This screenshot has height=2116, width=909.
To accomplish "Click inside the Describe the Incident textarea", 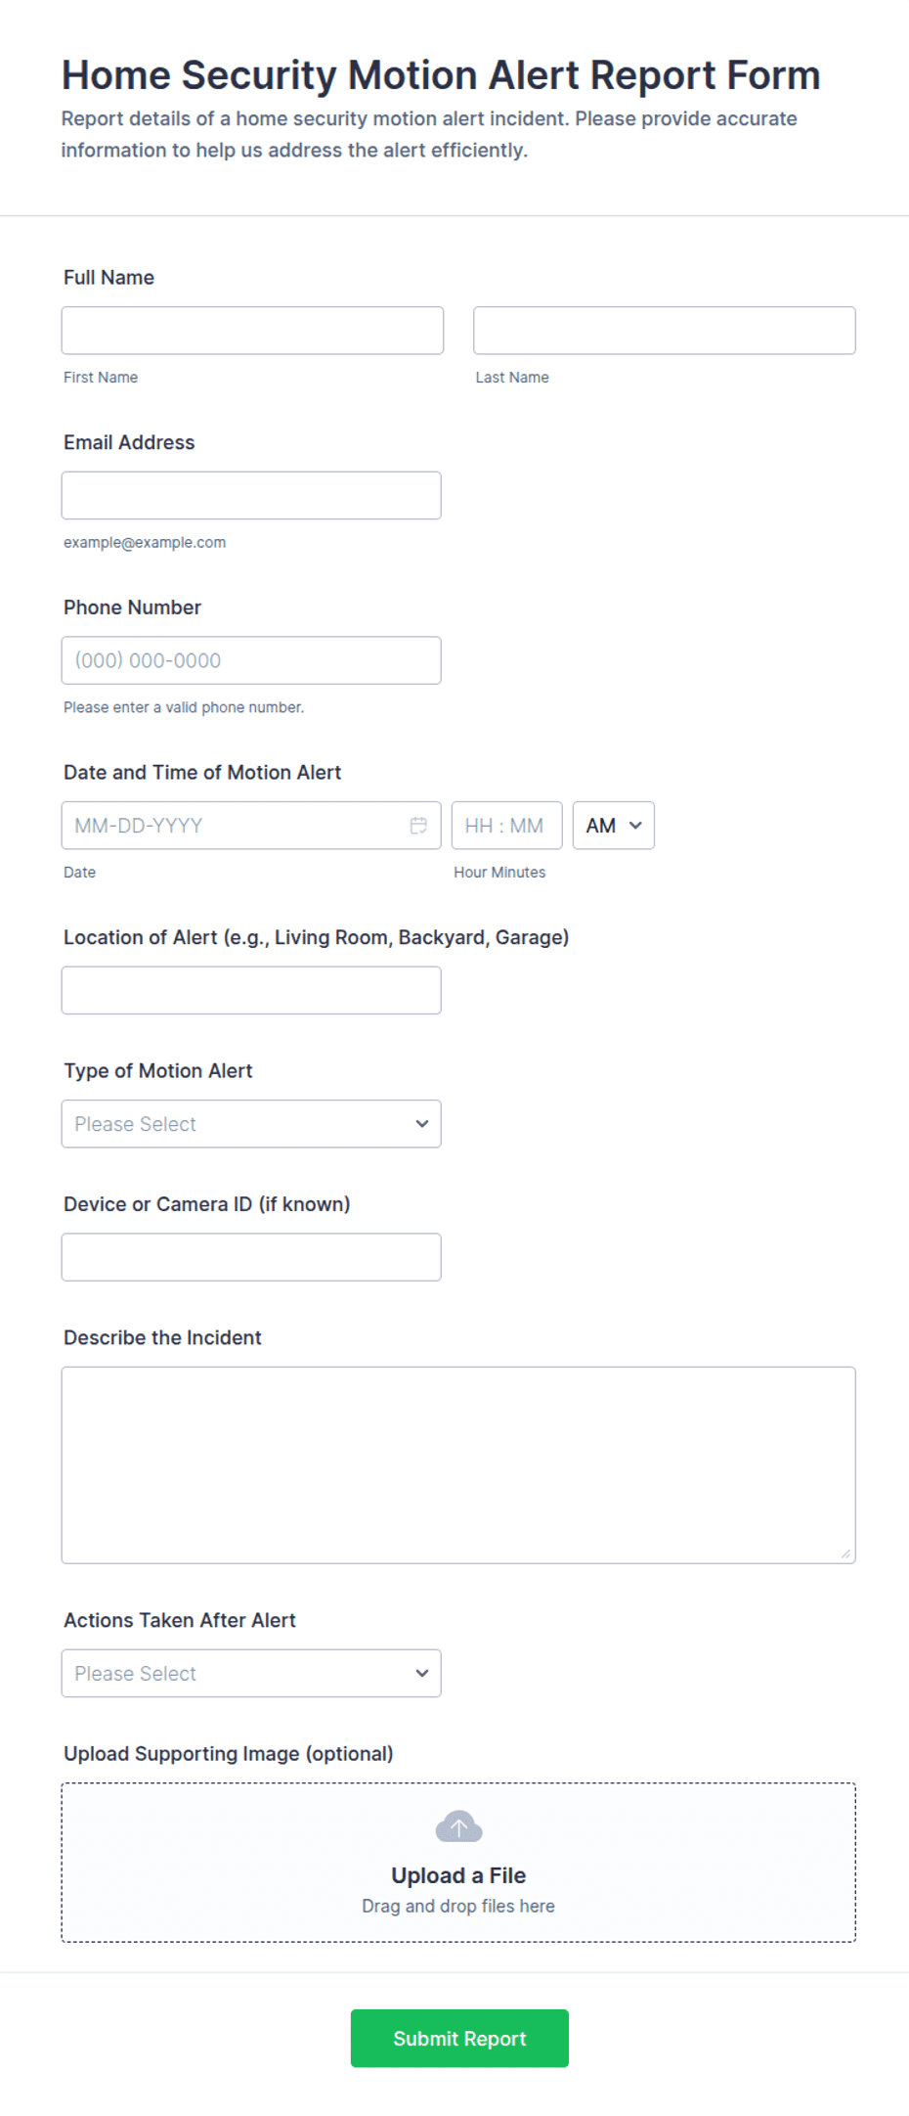I will coord(458,1465).
